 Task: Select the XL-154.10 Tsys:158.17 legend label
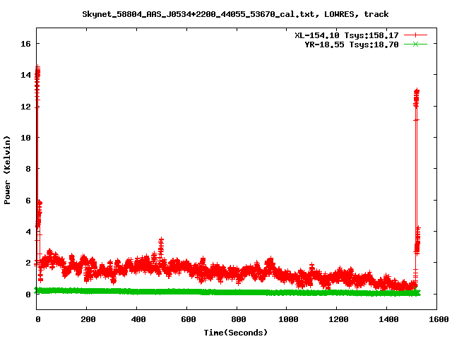coord(347,35)
